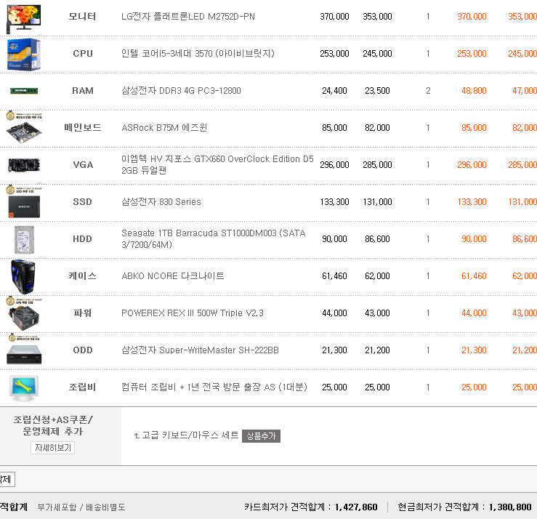
Task: Open POWEREX REX III 500W Triple link
Action: tap(193, 313)
